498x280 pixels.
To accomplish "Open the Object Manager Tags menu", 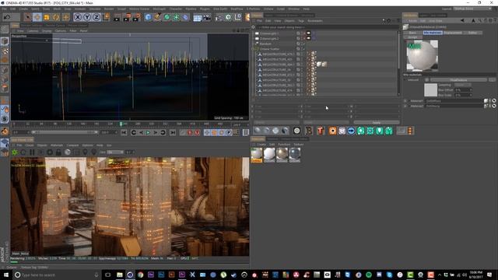I will (301, 21).
